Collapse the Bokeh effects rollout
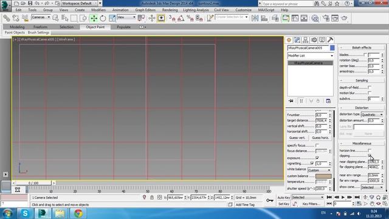Viewport: 389px width, 219px height. pyautogui.click(x=362, y=47)
